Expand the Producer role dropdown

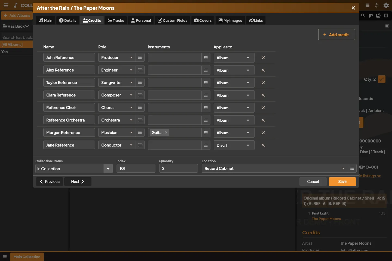click(131, 58)
